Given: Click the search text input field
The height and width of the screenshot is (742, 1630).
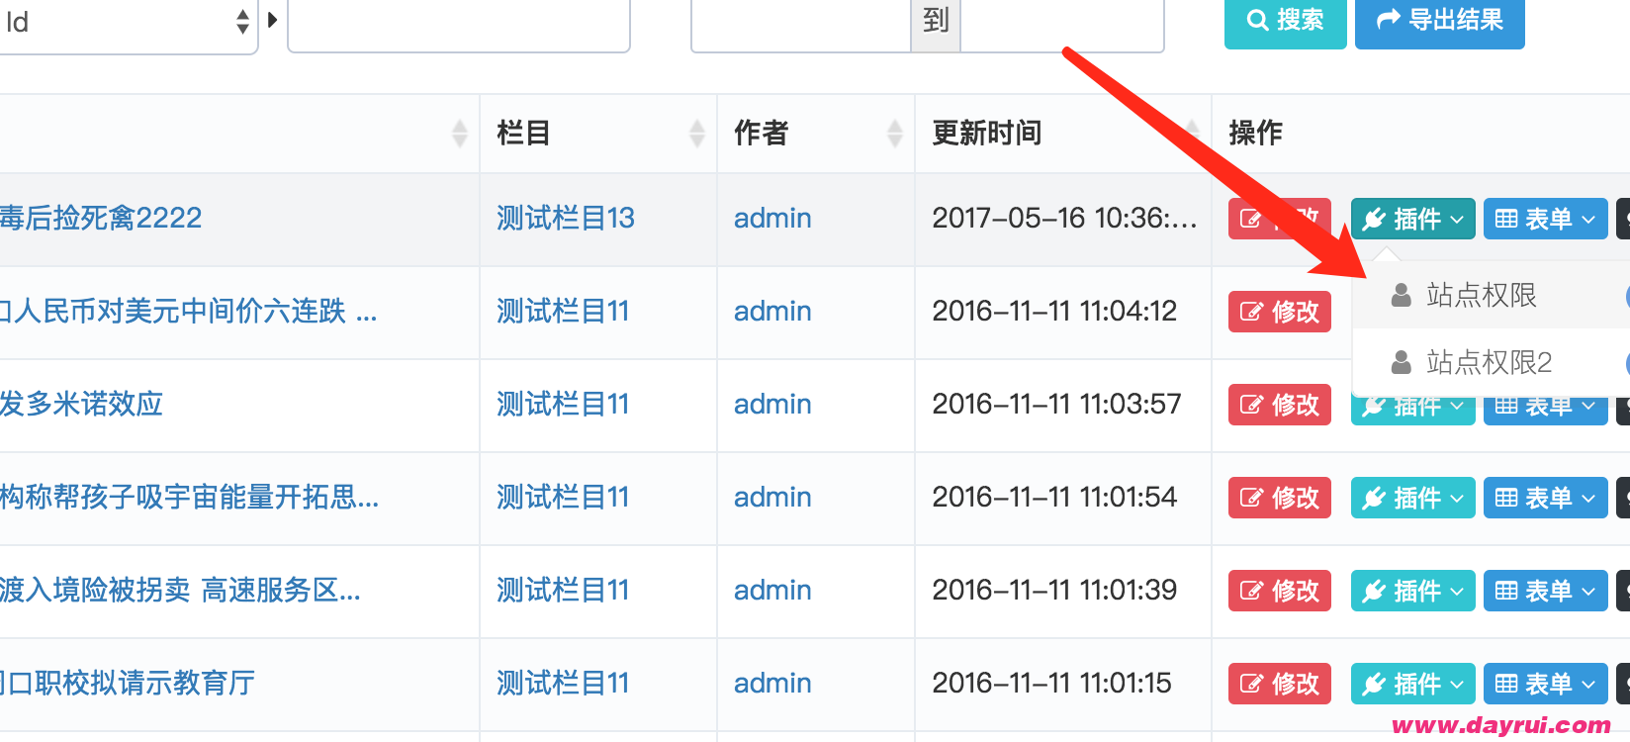Looking at the screenshot, I should pos(459,24).
